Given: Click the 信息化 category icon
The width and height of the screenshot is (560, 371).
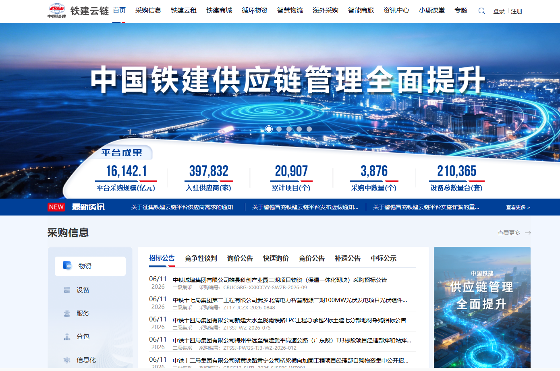Looking at the screenshot, I should click(x=67, y=360).
